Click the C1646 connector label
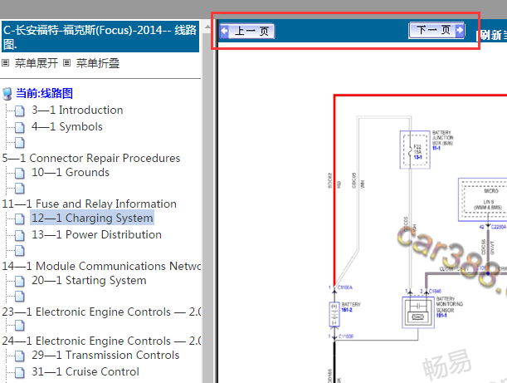The height and width of the screenshot is (383, 507). (435, 292)
